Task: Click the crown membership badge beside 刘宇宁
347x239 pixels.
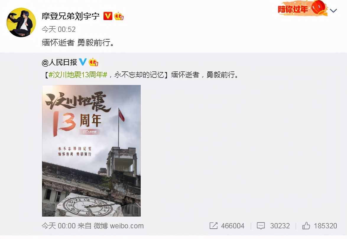Action: [x=119, y=16]
